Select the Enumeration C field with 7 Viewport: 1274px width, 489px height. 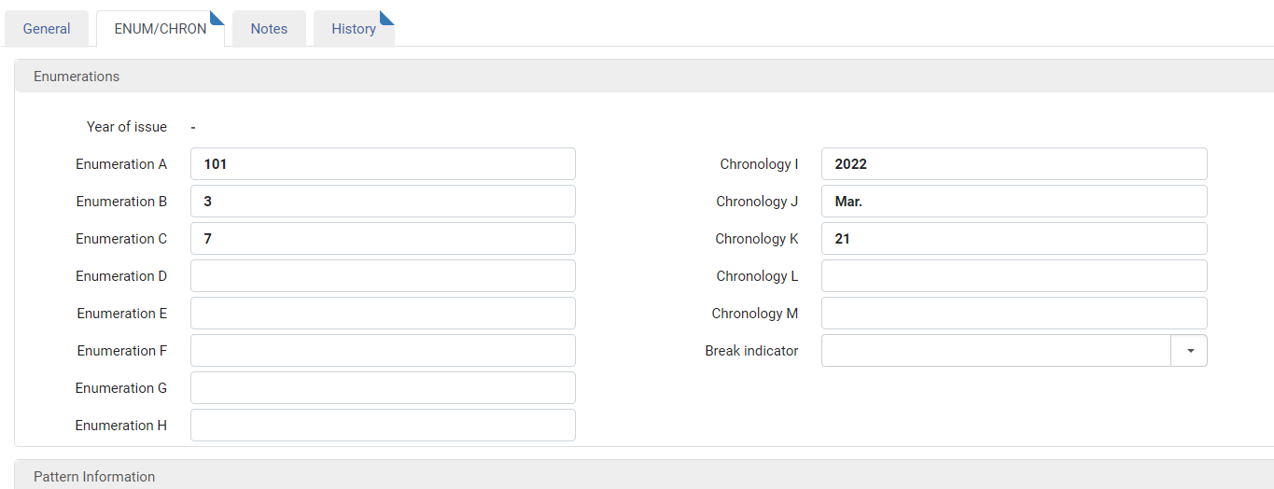point(383,239)
